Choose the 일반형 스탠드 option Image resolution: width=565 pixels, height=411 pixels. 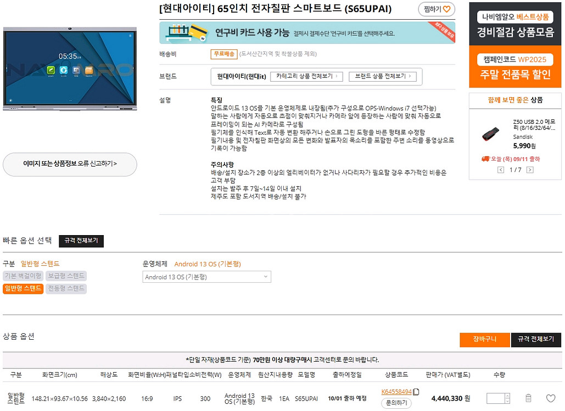point(23,289)
